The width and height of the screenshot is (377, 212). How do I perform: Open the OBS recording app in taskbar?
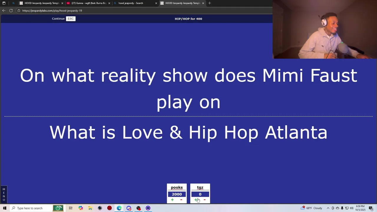pos(138,208)
